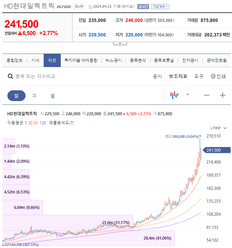This screenshot has width=232, height=248.
Task: Open the 시세 tab
Action: 35,60
